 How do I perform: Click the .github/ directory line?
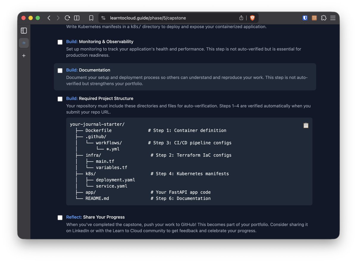pos(96,137)
